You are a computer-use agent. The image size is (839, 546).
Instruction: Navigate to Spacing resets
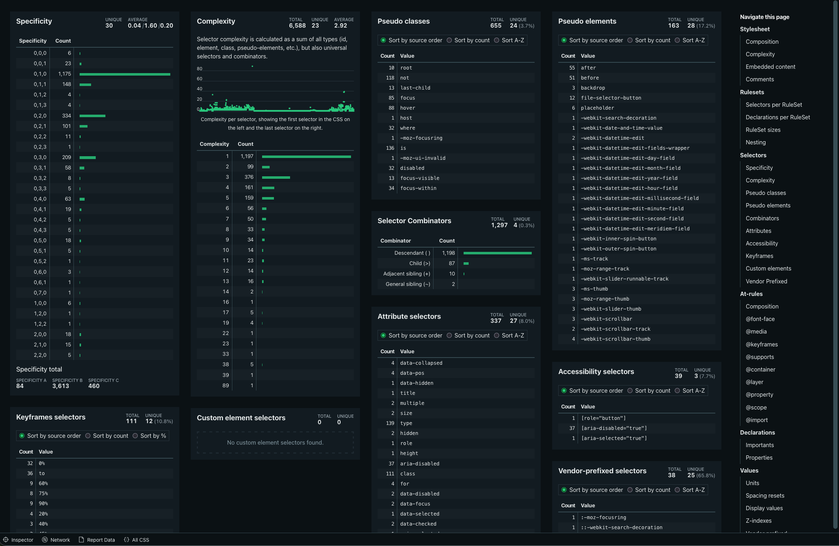[x=765, y=495]
